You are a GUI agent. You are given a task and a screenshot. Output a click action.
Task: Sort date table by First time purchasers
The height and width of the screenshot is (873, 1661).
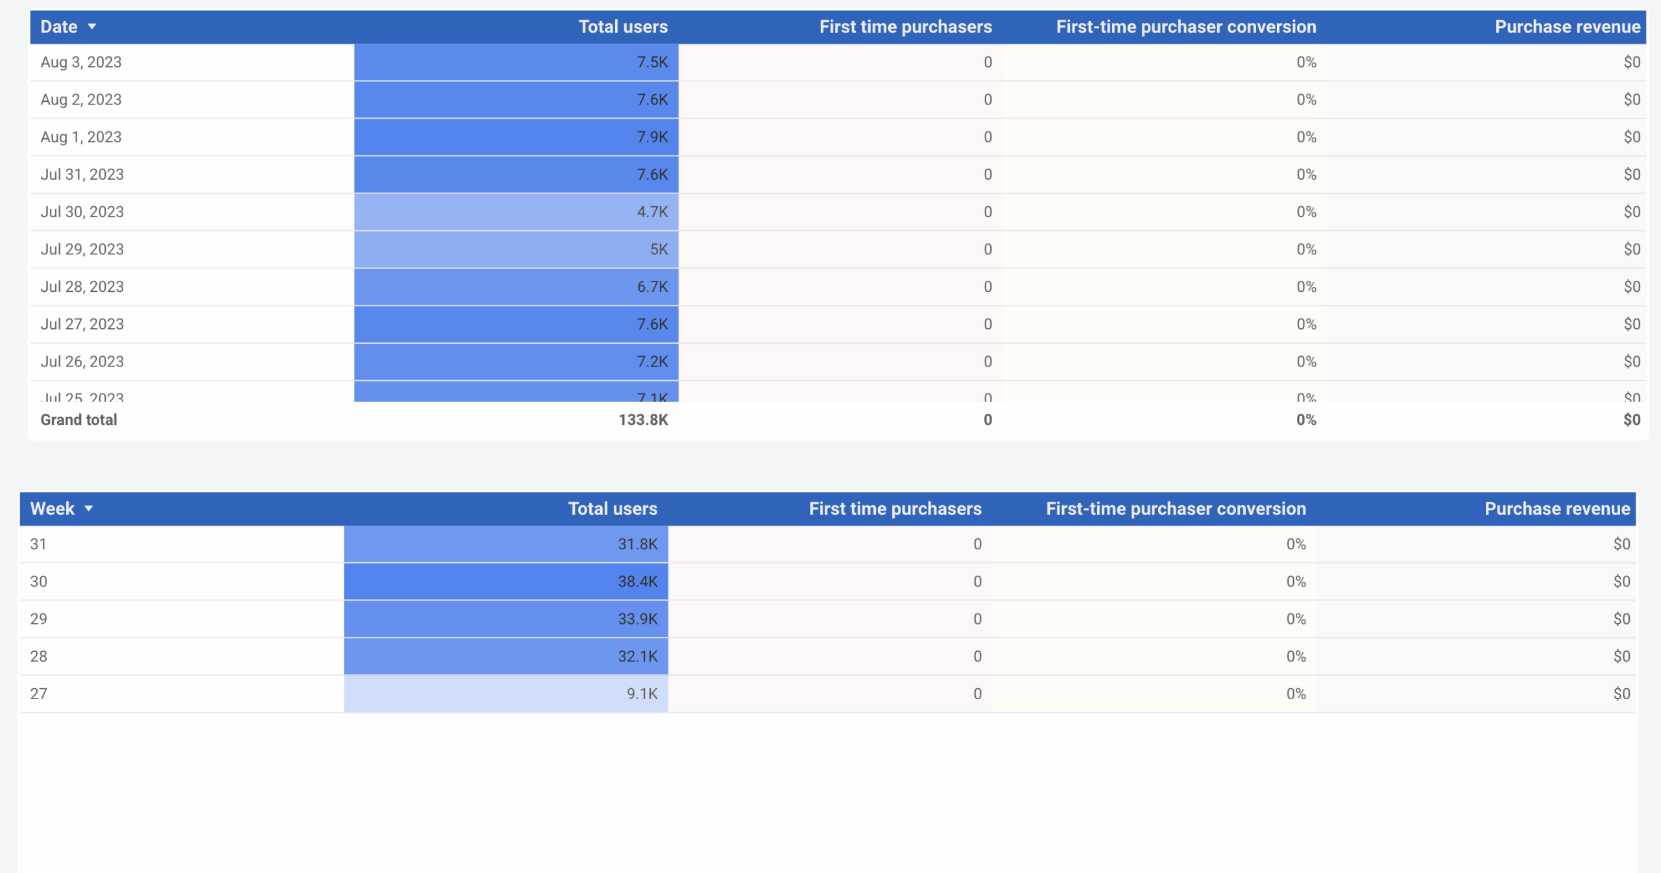[905, 27]
